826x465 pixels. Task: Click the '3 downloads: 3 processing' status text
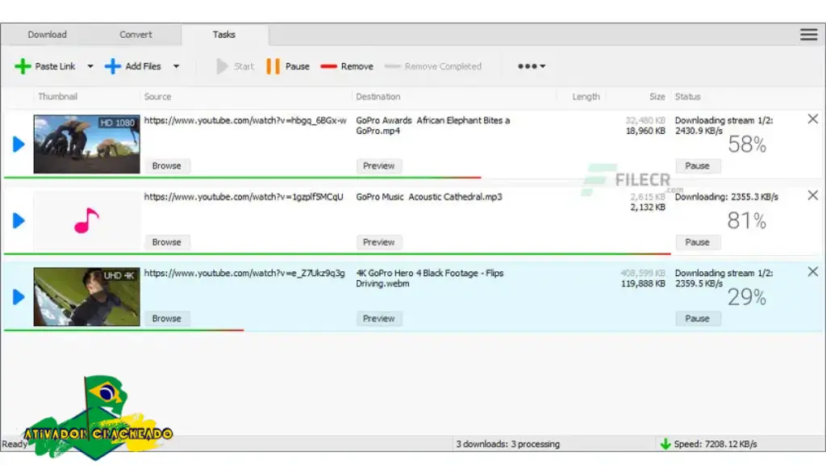pos(508,445)
